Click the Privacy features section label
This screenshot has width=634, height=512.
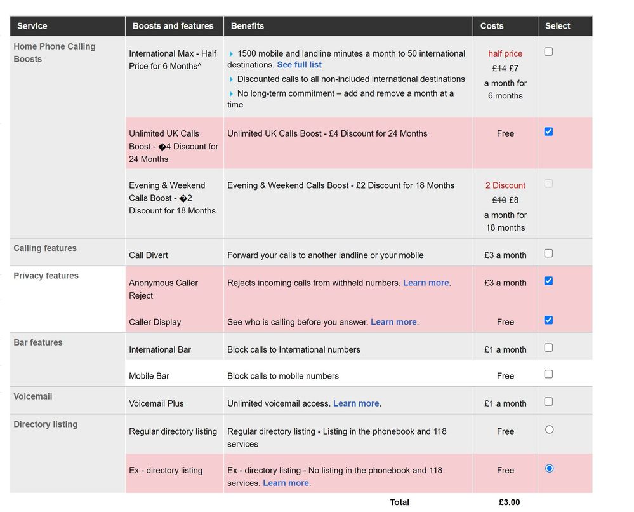46,276
